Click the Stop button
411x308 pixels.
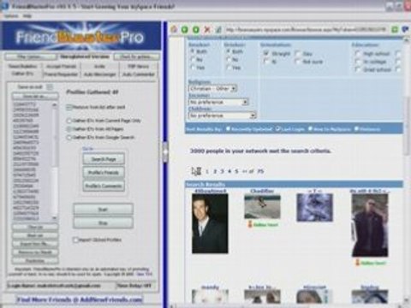(103, 222)
